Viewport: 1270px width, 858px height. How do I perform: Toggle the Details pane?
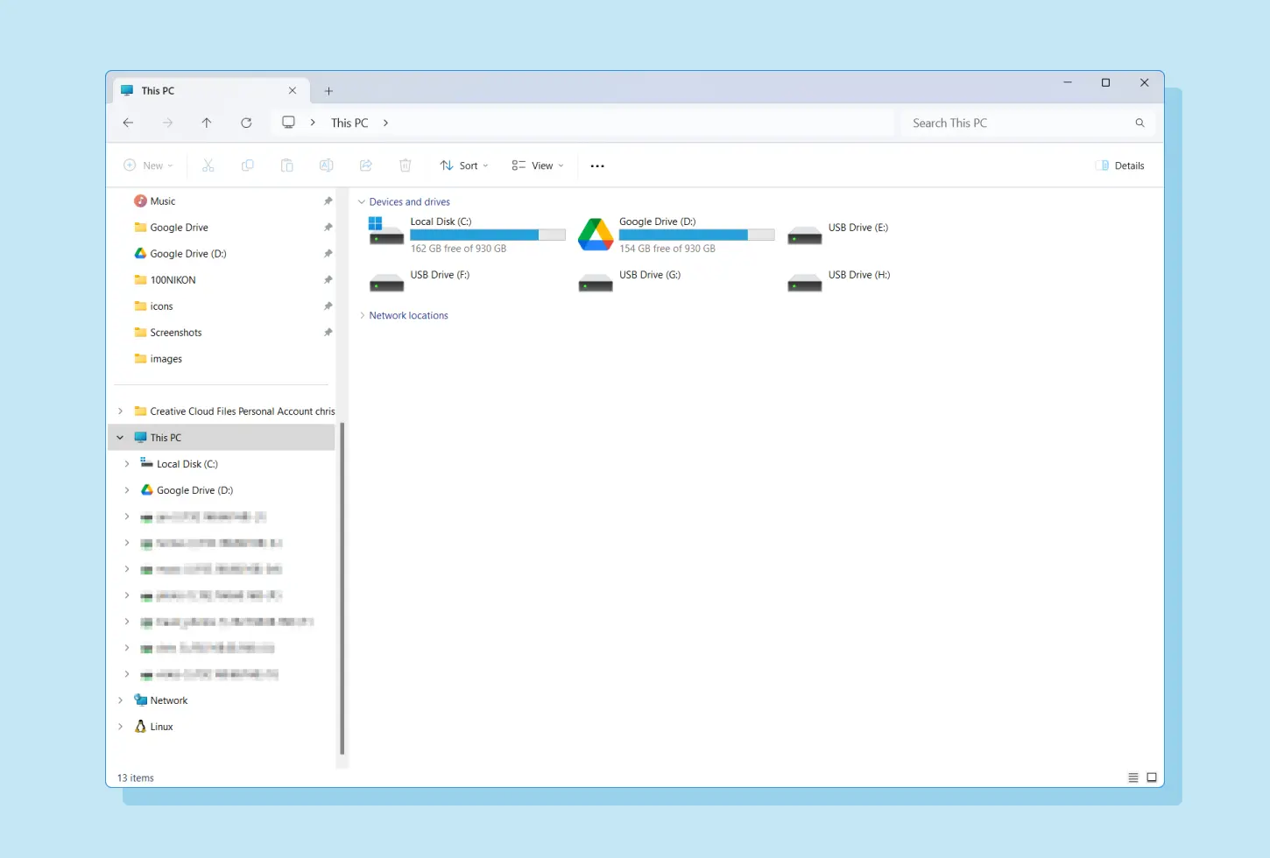pyautogui.click(x=1120, y=165)
